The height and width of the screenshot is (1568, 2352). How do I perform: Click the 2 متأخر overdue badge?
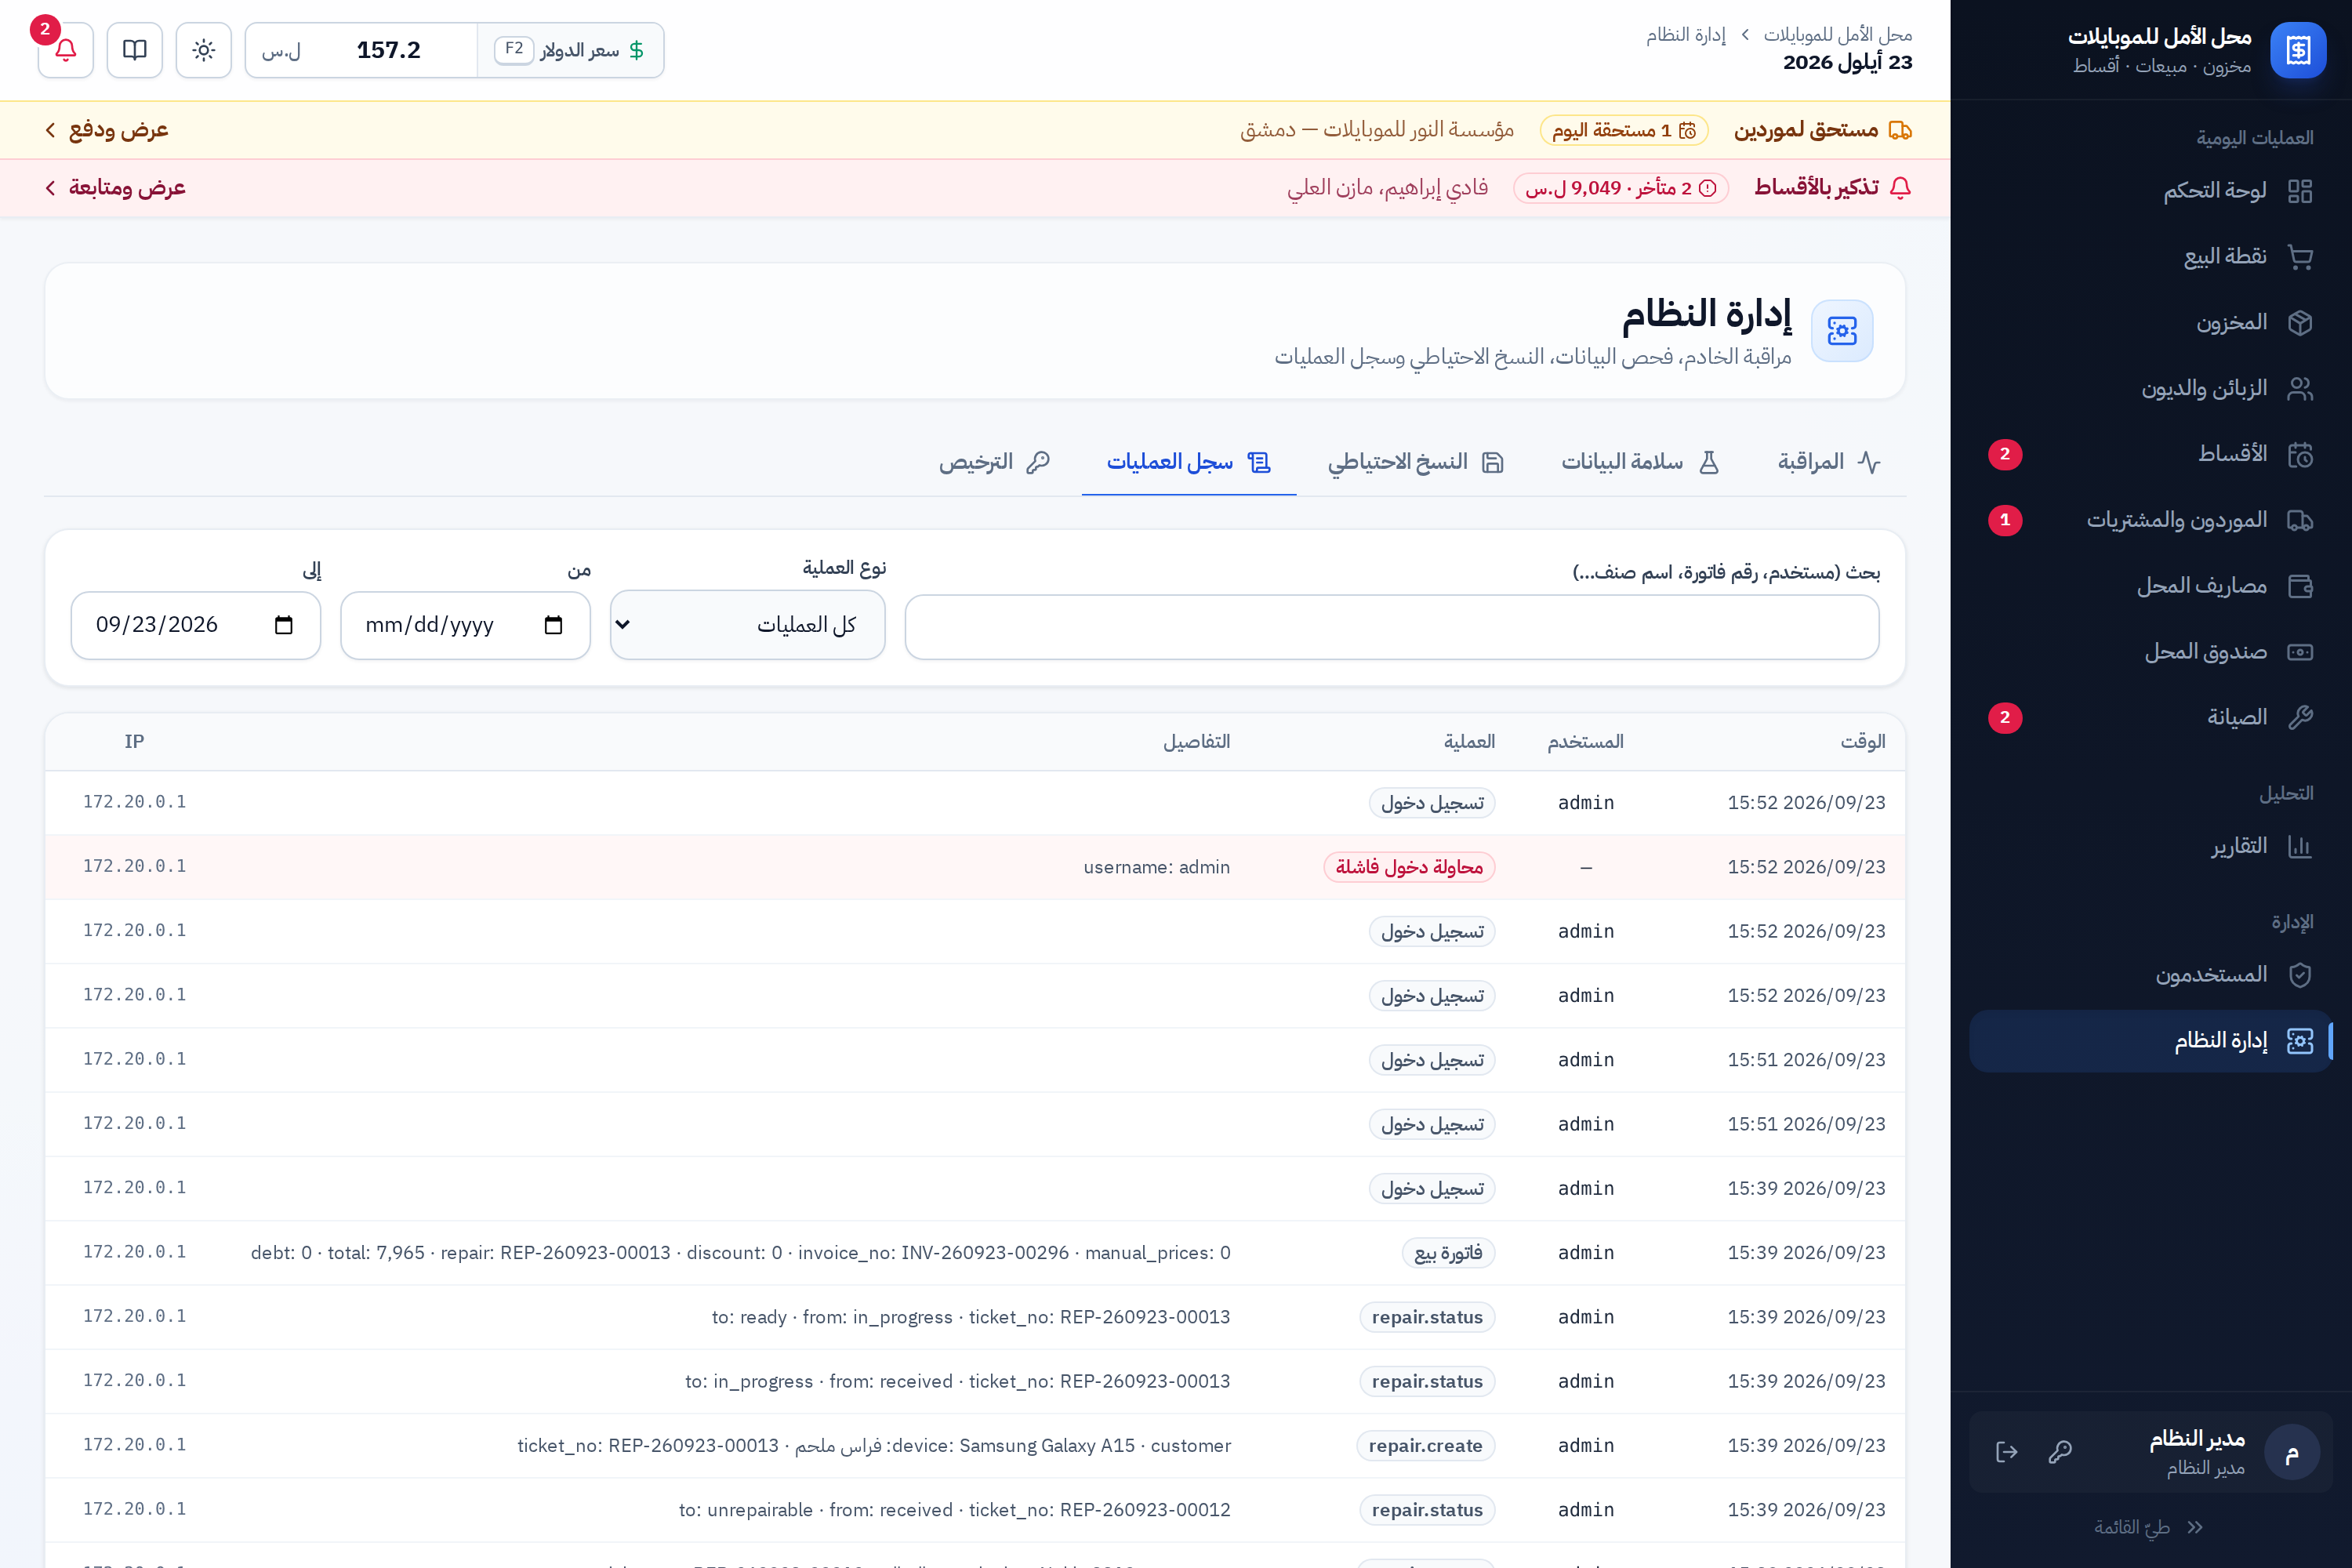[1621, 188]
